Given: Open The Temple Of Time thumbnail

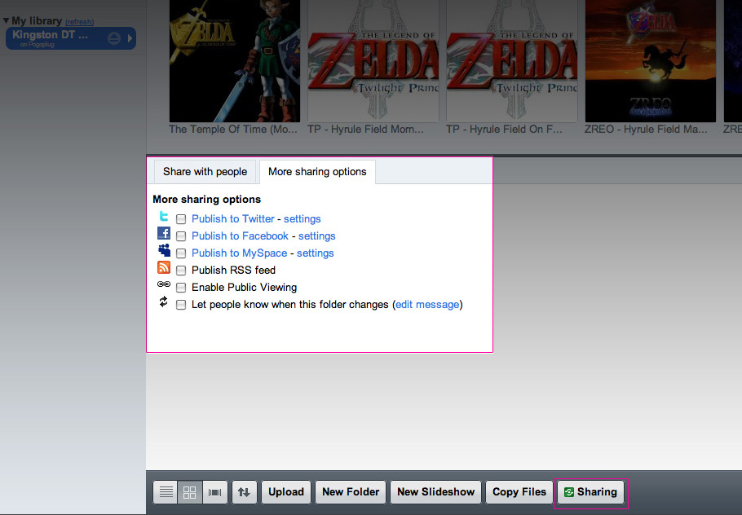Looking at the screenshot, I should [x=235, y=61].
